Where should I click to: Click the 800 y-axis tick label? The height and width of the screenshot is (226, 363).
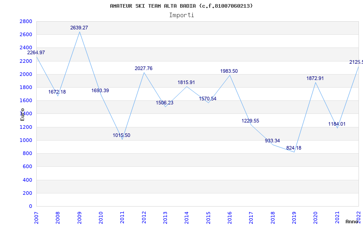27,154
